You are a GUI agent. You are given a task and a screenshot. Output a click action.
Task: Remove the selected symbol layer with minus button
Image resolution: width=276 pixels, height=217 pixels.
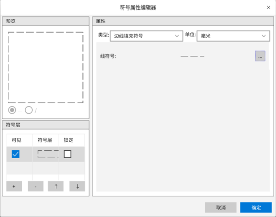coord(36,186)
